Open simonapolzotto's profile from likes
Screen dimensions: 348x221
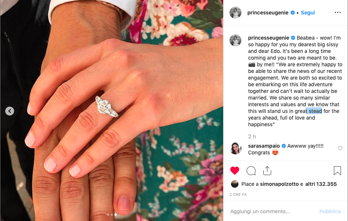pos(279,184)
